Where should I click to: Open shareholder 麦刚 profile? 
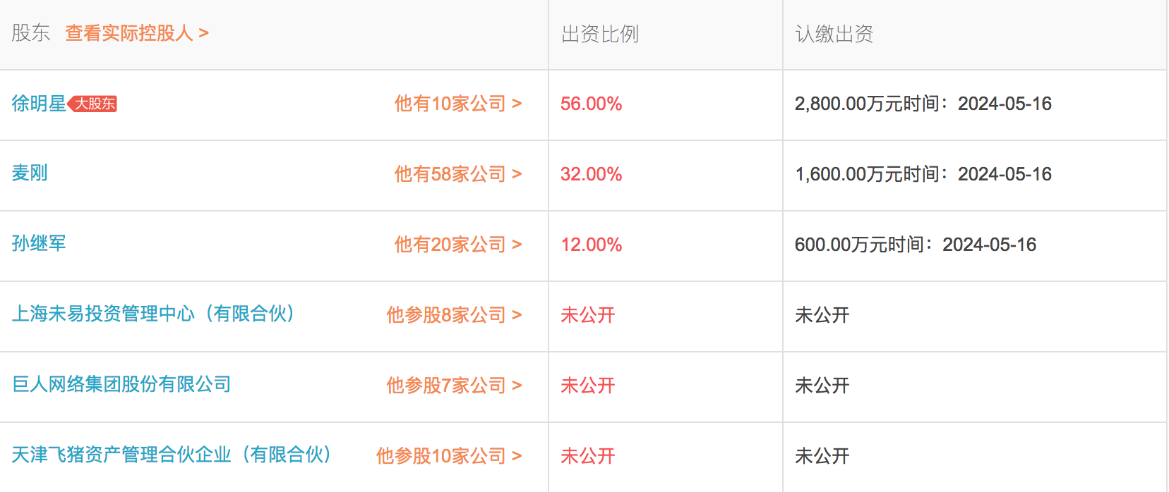30,173
